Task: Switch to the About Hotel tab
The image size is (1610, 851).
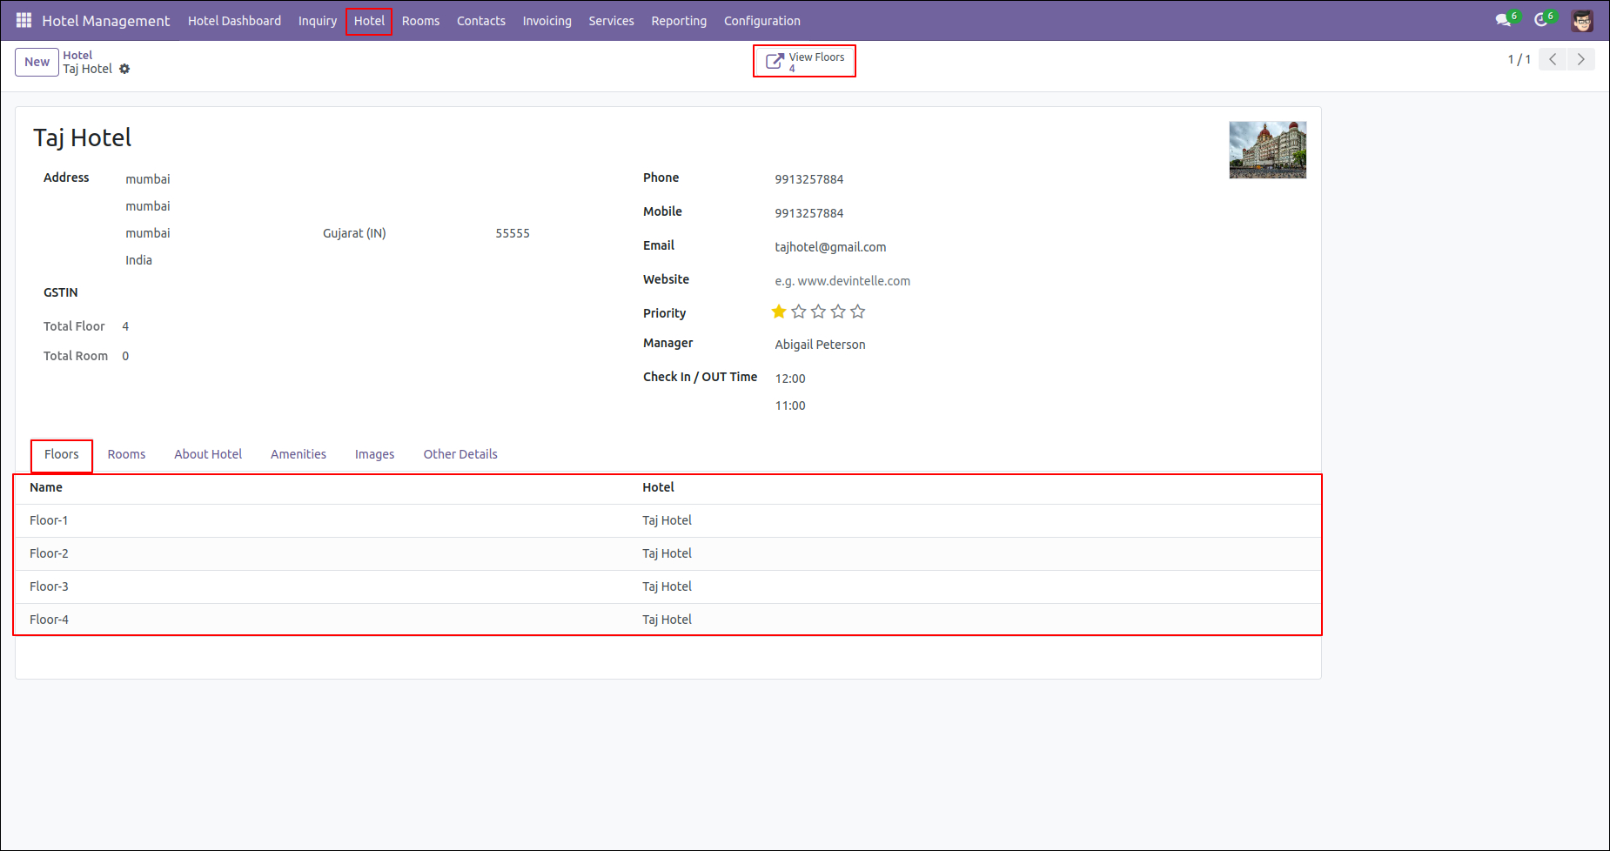Action: [x=208, y=454]
